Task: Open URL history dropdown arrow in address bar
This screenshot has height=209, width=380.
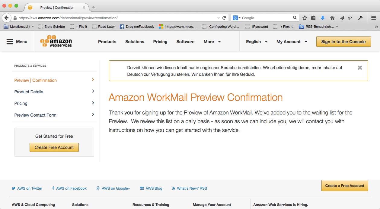Action: [219, 18]
